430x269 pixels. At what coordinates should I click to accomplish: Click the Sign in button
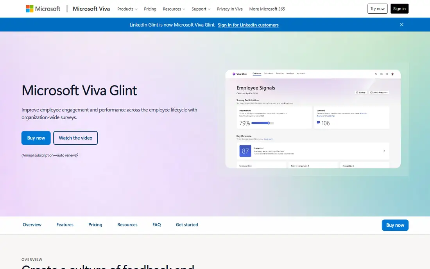click(399, 9)
